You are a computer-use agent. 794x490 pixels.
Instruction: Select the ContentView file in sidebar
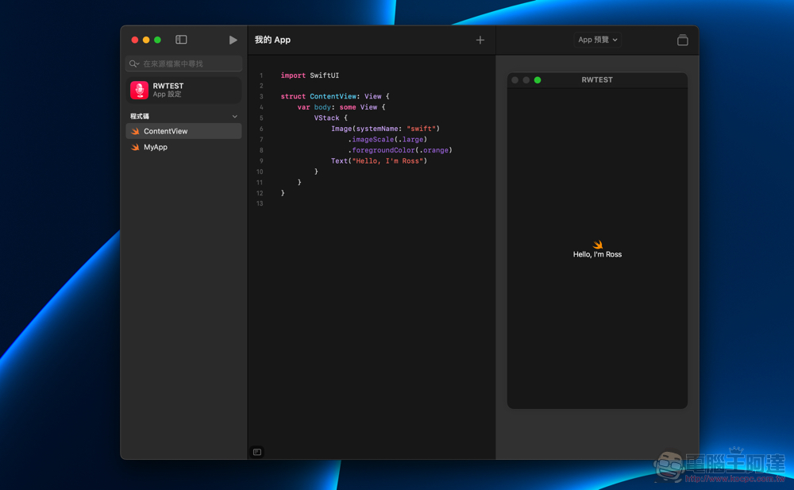[x=166, y=131]
